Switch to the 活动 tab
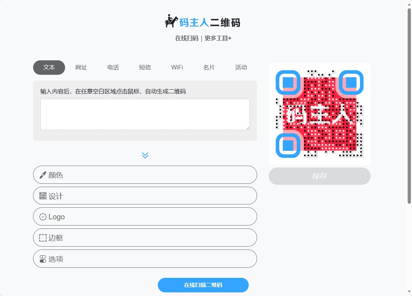This screenshot has height=296, width=412. coord(241,68)
